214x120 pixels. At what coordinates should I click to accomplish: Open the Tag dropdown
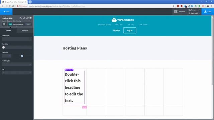17,73
